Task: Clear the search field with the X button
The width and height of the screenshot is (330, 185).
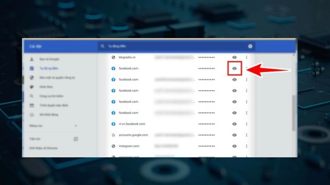Action: pyautogui.click(x=250, y=46)
